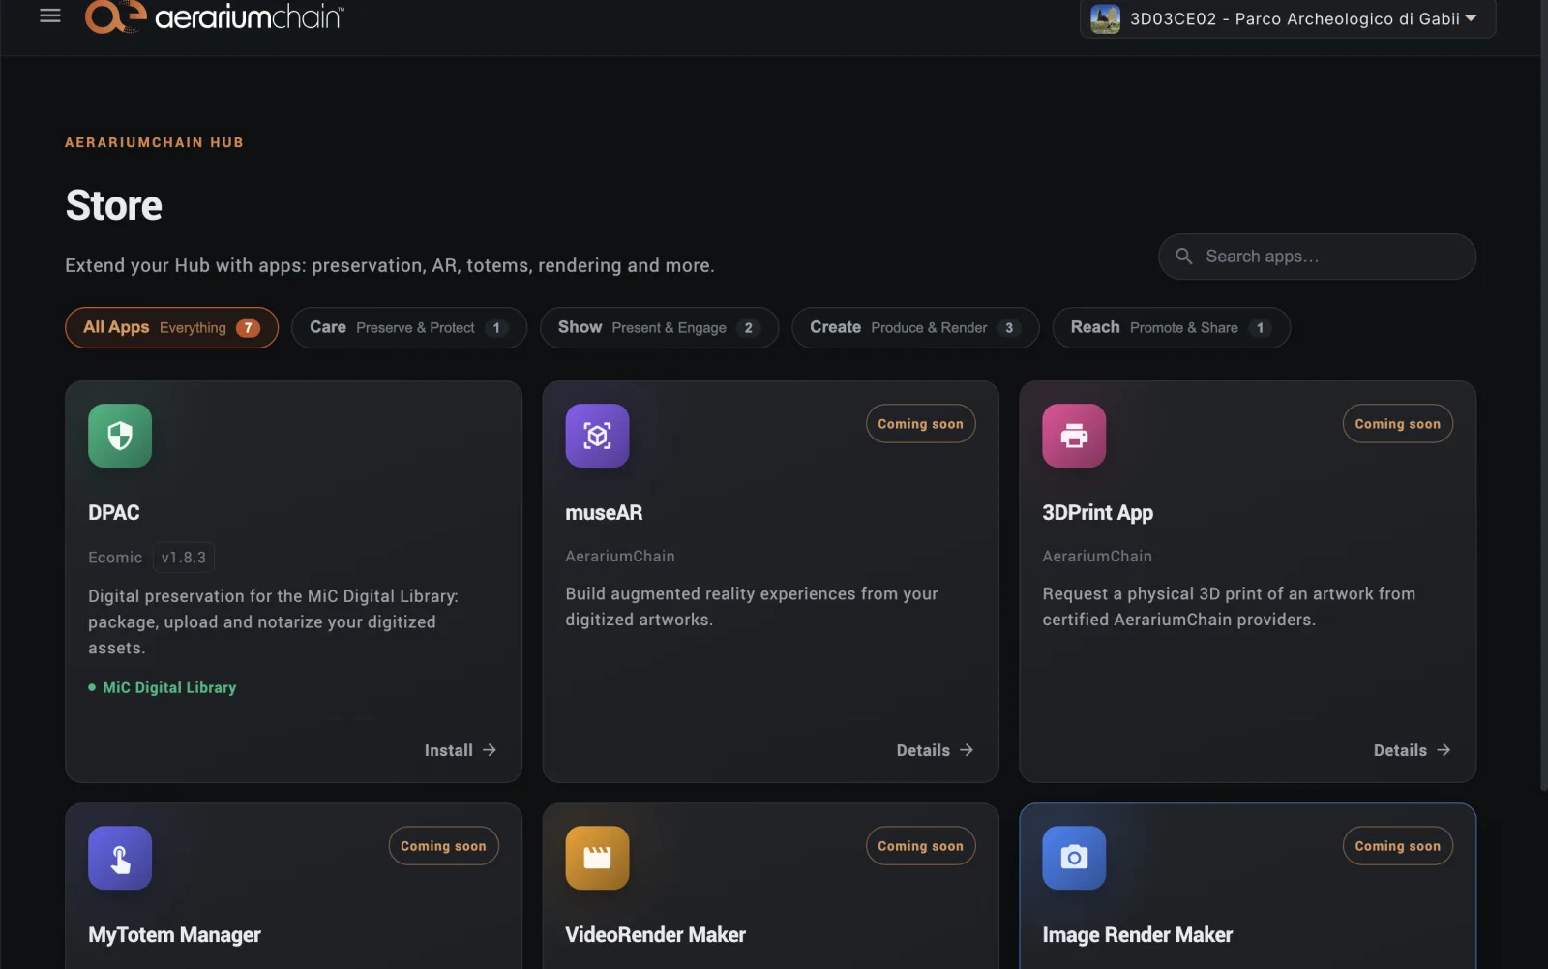Click the 3DPrint App printer icon
Screen dimensions: 1548x969
coord(1074,436)
